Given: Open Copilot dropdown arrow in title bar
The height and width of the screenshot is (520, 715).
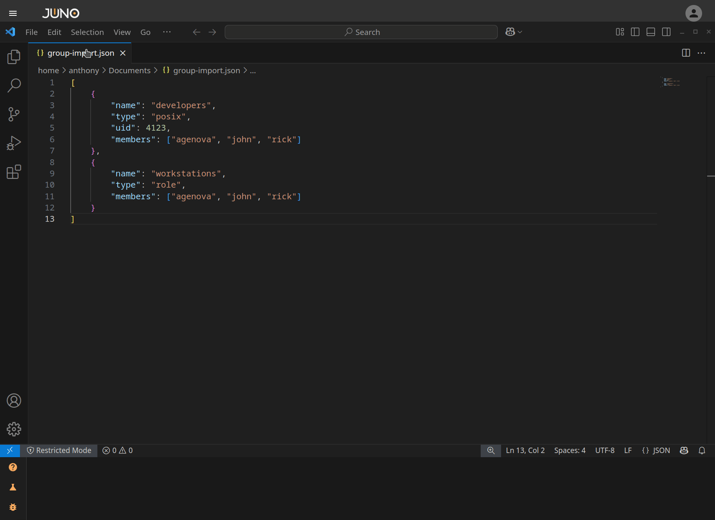Looking at the screenshot, I should click(520, 32).
